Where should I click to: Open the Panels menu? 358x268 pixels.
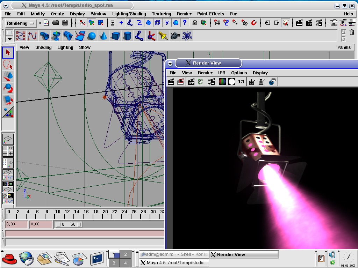[344, 47]
